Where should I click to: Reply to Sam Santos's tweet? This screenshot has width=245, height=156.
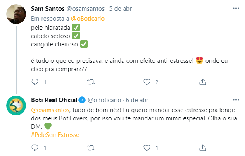[x=35, y=82]
